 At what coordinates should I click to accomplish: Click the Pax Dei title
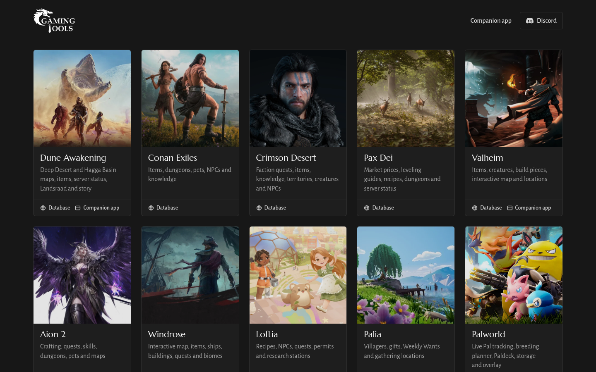(378, 158)
